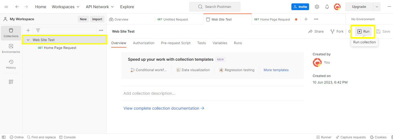Open a new tab with plus icon
Image resolution: width=393 pixels, height=140 pixels.
[306, 19]
